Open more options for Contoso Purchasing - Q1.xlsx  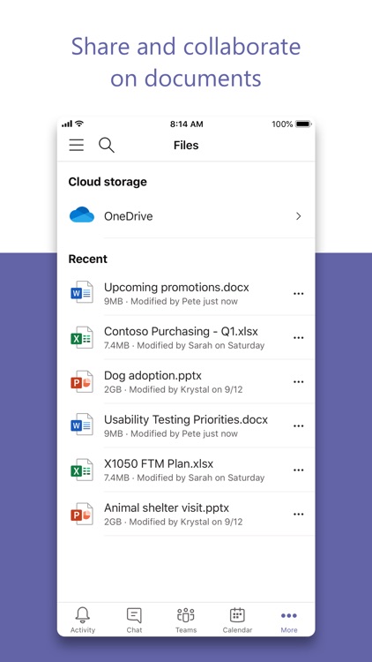(299, 338)
